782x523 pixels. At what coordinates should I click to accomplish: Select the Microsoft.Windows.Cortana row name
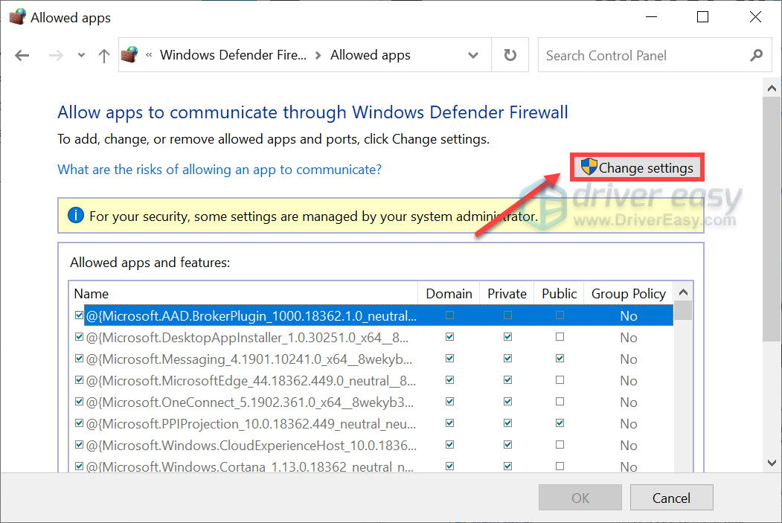click(x=250, y=466)
